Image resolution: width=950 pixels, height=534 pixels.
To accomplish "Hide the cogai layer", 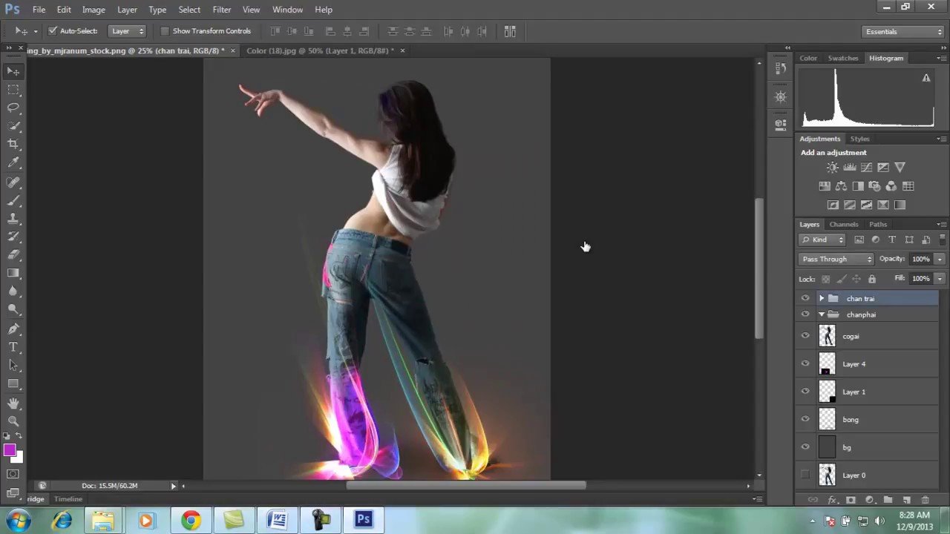I will pyautogui.click(x=805, y=336).
